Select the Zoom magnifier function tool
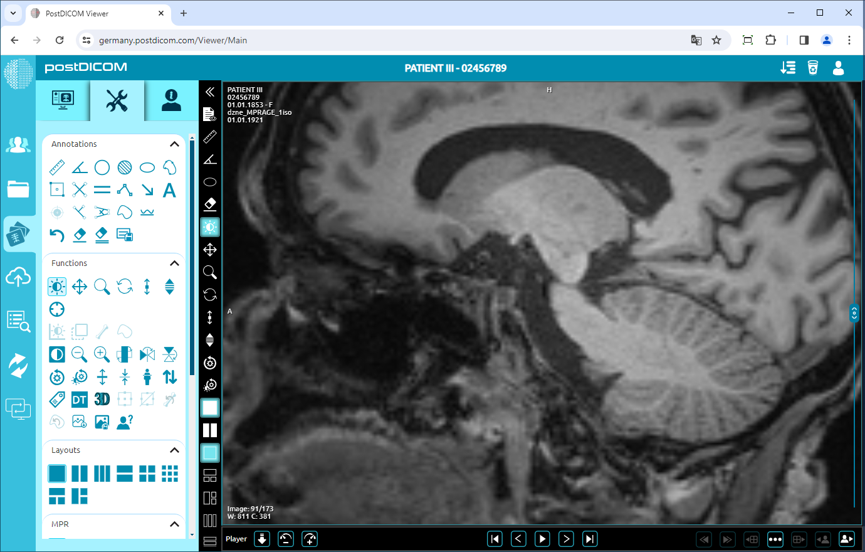The height and width of the screenshot is (552, 865). click(102, 286)
